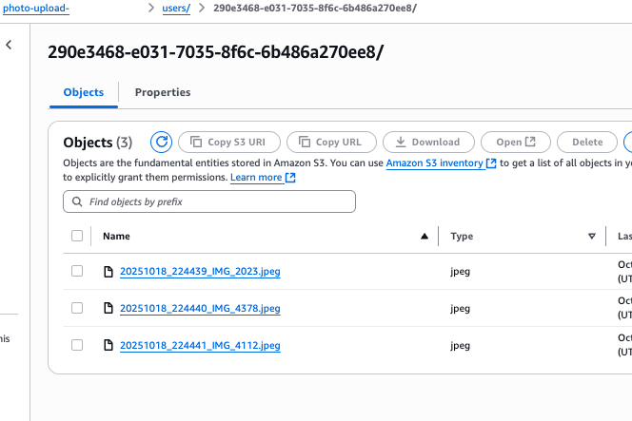This screenshot has height=421, width=632.
Task: Toggle the select-all objects checkbox
Action: [x=77, y=236]
